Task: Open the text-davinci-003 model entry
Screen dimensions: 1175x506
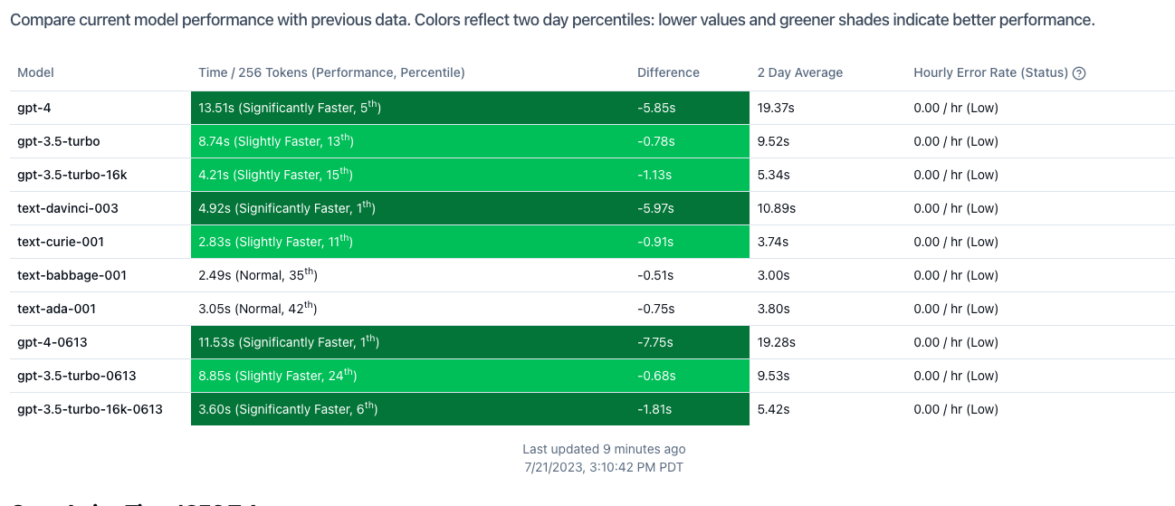Action: click(x=68, y=208)
